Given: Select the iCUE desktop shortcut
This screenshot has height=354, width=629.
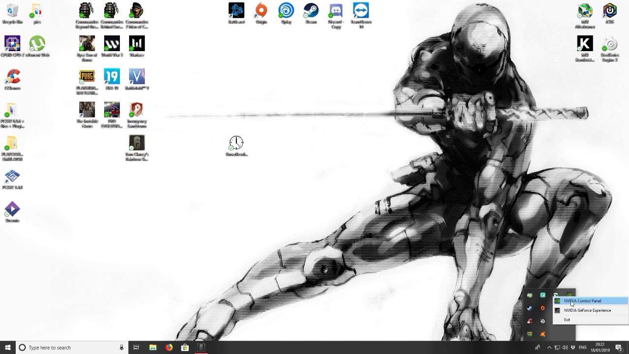Looking at the screenshot, I should pyautogui.click(x=610, y=14).
